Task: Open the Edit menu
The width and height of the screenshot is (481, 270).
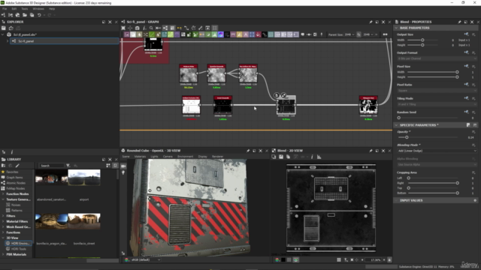Action: tap(14, 9)
